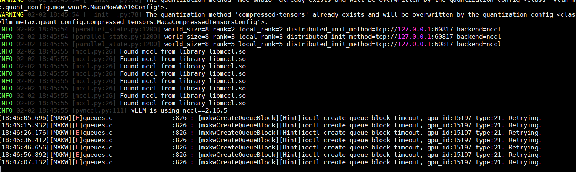Viewport: 576px width, 172px height.
Task: Click the local_rank=2 text
Action: pyautogui.click(x=262, y=29)
